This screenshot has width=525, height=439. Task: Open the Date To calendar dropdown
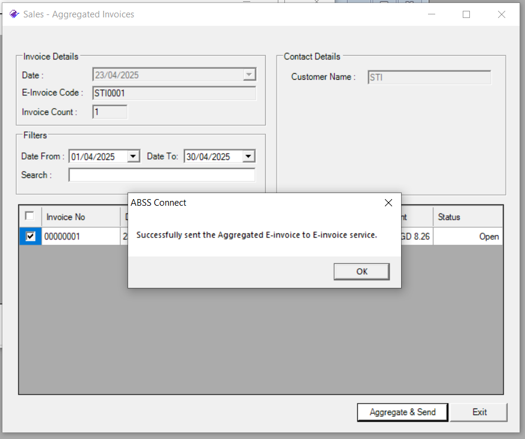248,157
